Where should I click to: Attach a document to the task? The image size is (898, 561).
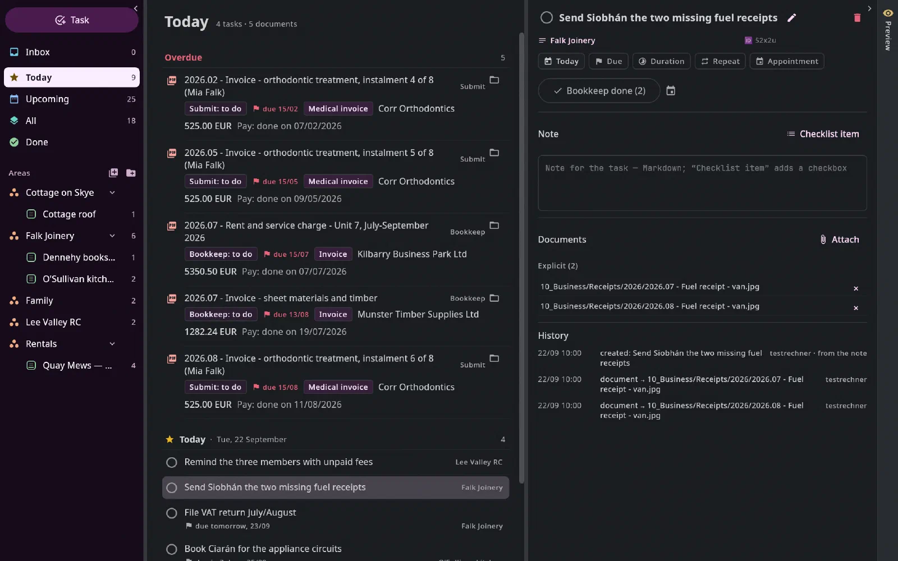[839, 240]
